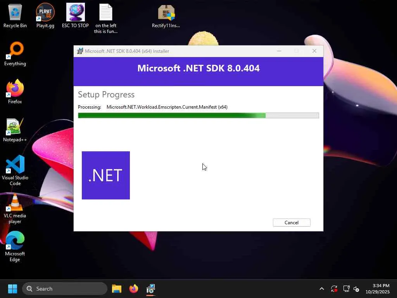Image resolution: width=397 pixels, height=298 pixels.
Task: Click the Emscripten manifest processing text
Action: pos(167,107)
